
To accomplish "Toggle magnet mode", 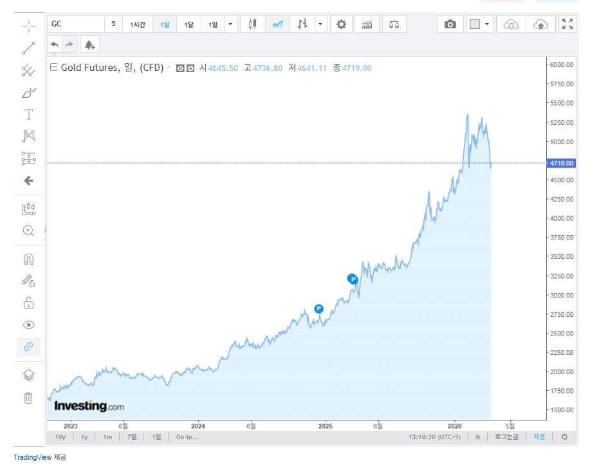I will pyautogui.click(x=28, y=259).
